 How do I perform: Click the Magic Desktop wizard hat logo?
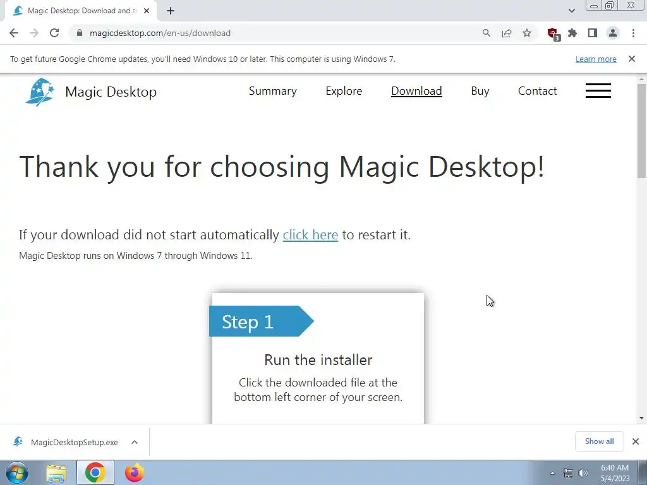coord(40,92)
